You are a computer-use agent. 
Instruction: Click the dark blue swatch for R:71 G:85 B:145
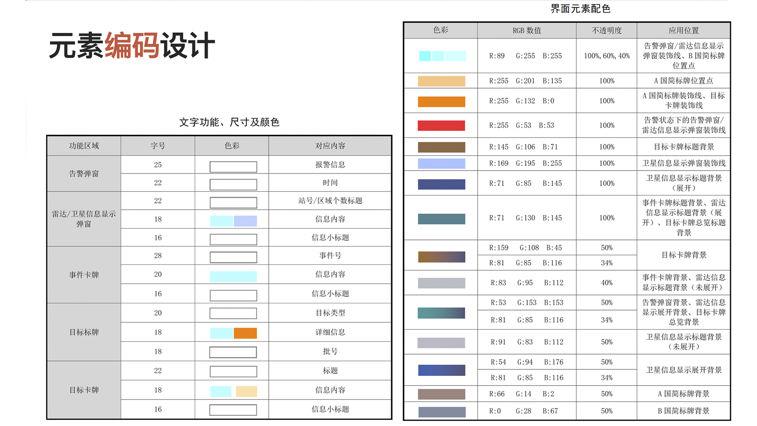(x=442, y=184)
